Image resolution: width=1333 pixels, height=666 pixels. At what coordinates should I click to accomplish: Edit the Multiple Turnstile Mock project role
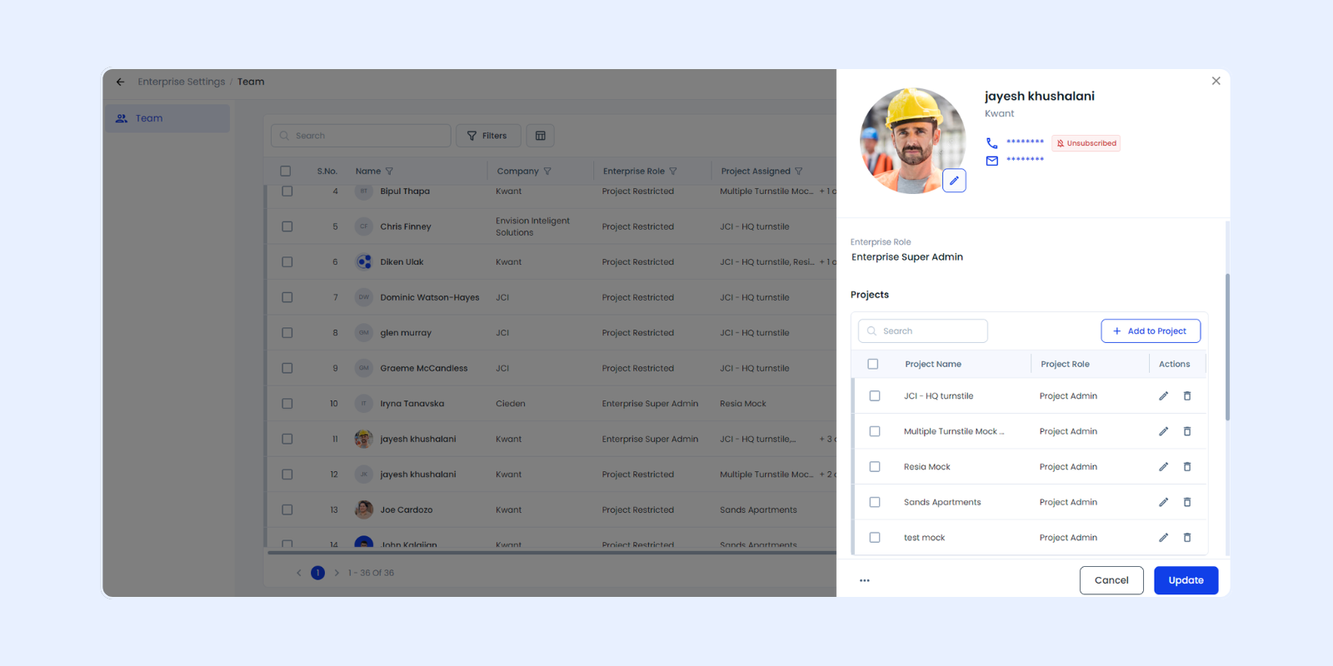[x=1163, y=431]
